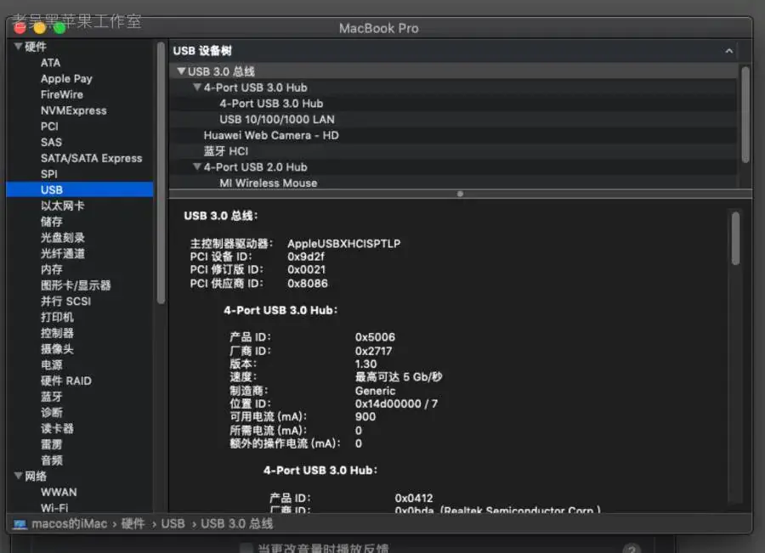Image resolution: width=765 pixels, height=553 pixels.
Task: Select SATA/SATA Express in the sidebar
Action: point(92,158)
